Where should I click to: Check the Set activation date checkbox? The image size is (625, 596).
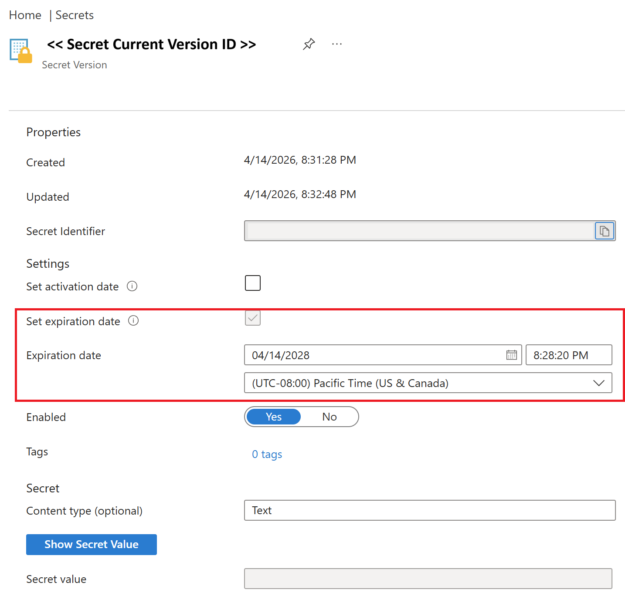click(253, 283)
